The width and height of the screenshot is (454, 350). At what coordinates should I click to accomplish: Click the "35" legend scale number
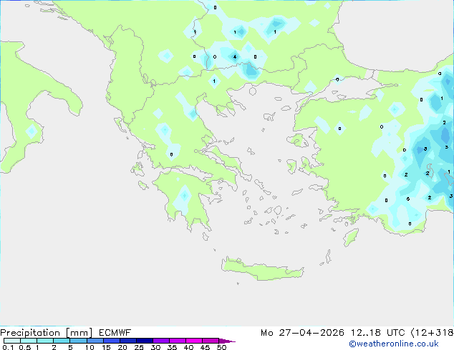pos(172,347)
